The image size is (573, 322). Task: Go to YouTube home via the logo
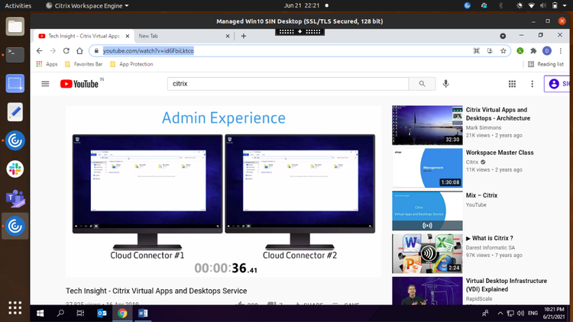tap(79, 84)
